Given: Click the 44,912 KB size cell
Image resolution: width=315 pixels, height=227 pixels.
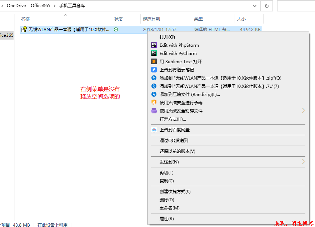Looking at the screenshot, I should (x=250, y=30).
